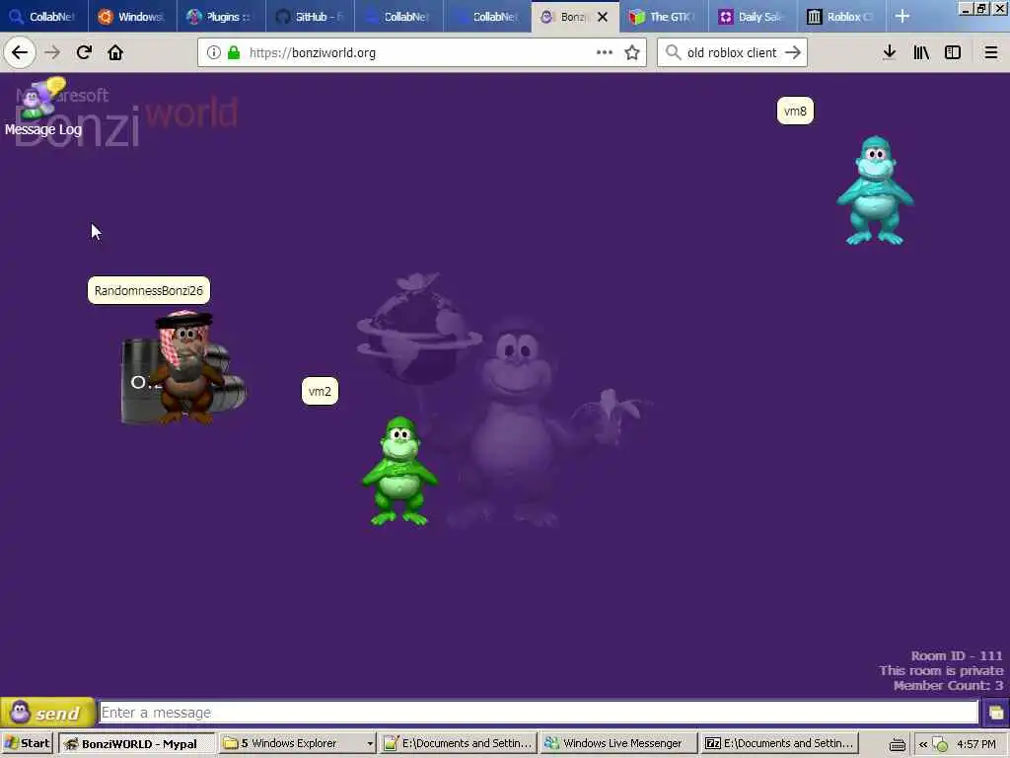
Task: Select the RandomnessBonzi26 name label
Action: pyautogui.click(x=149, y=291)
